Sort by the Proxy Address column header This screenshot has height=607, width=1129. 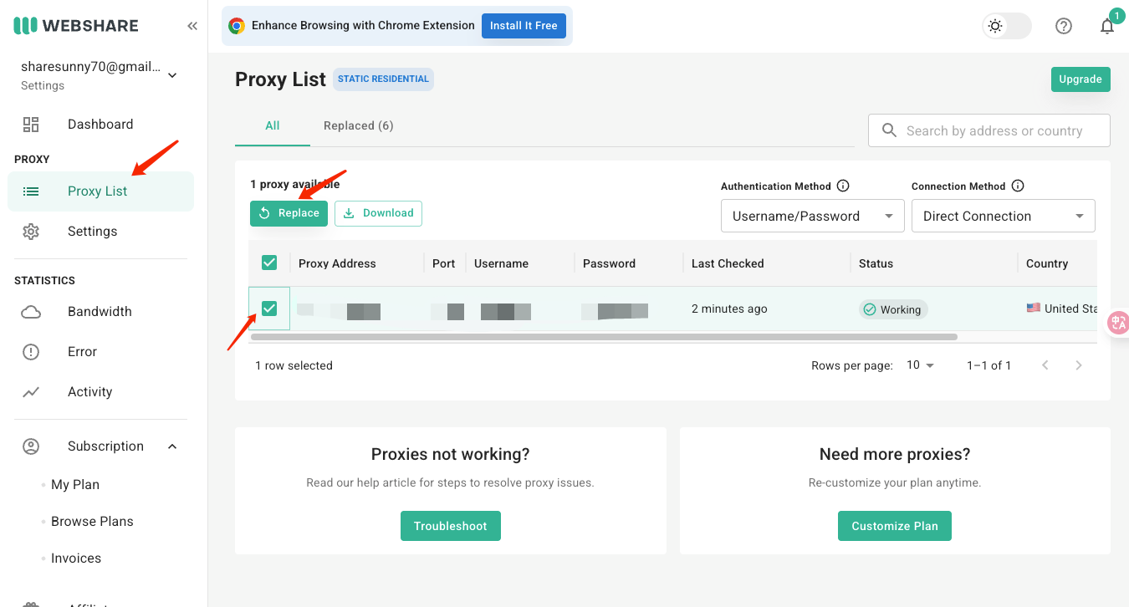pos(337,263)
